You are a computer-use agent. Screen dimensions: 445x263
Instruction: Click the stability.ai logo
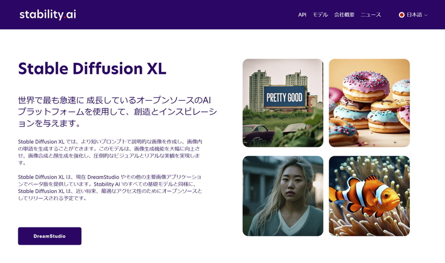(48, 15)
